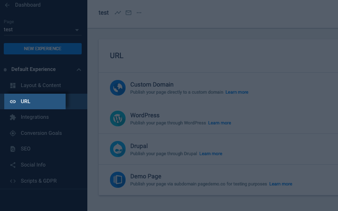Select the WordPress option title
The width and height of the screenshot is (338, 211).
point(145,115)
